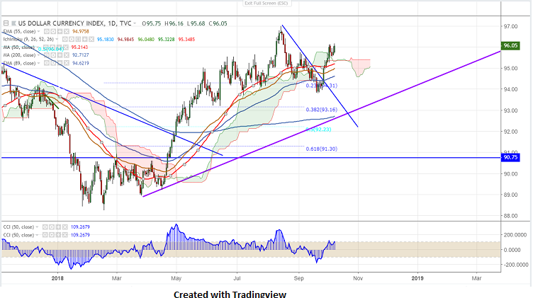Hide the MA (50, close) line via eye icon

coord(46,47)
